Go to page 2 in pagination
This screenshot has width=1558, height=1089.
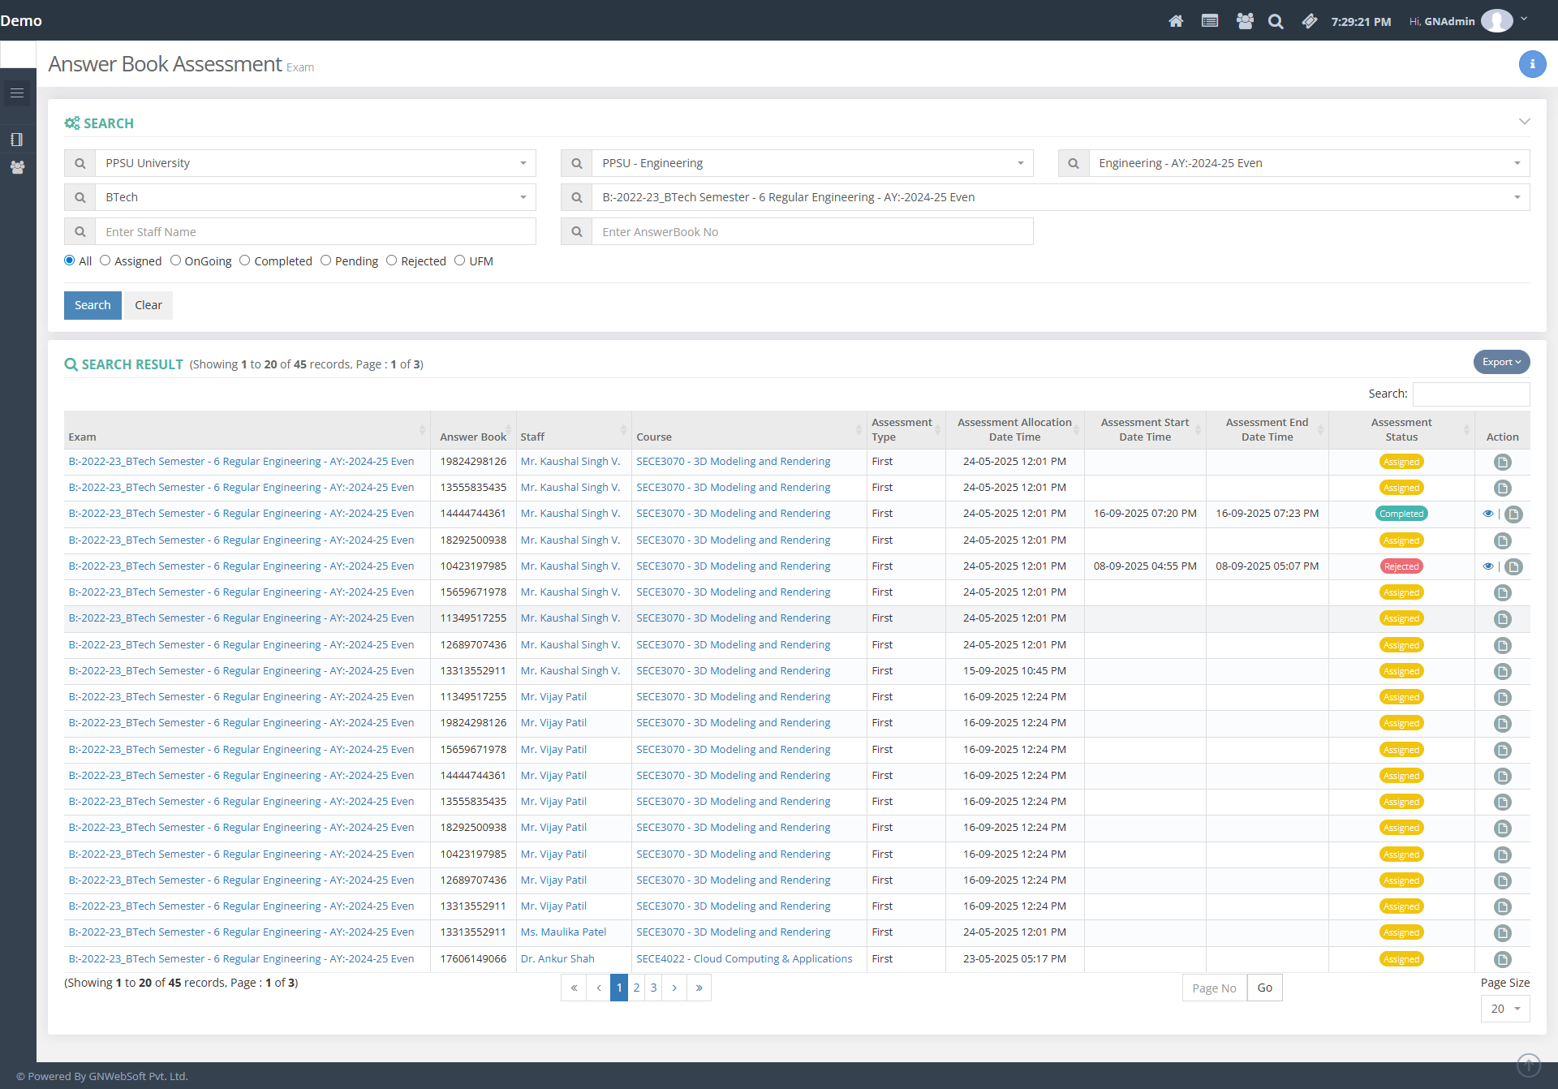[x=636, y=988]
